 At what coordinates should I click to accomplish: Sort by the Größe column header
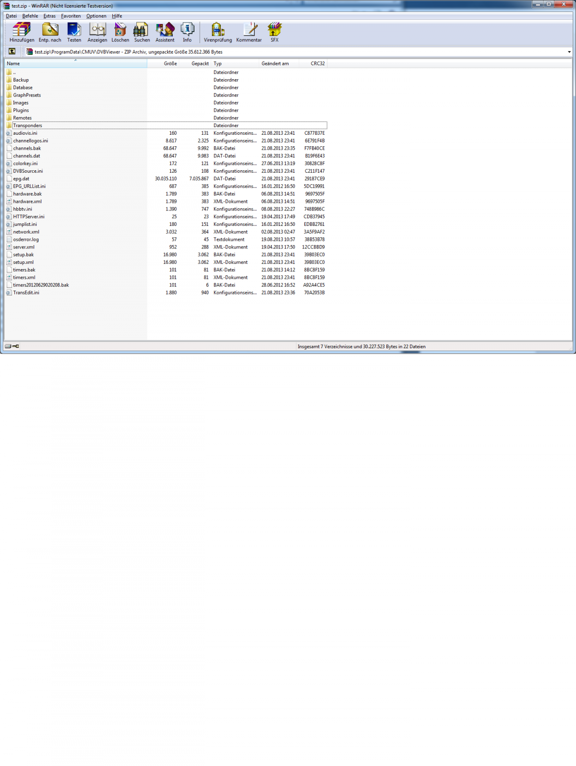(x=163, y=63)
